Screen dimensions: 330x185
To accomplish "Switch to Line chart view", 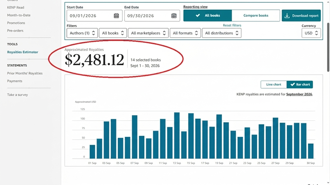I will coord(273,84).
